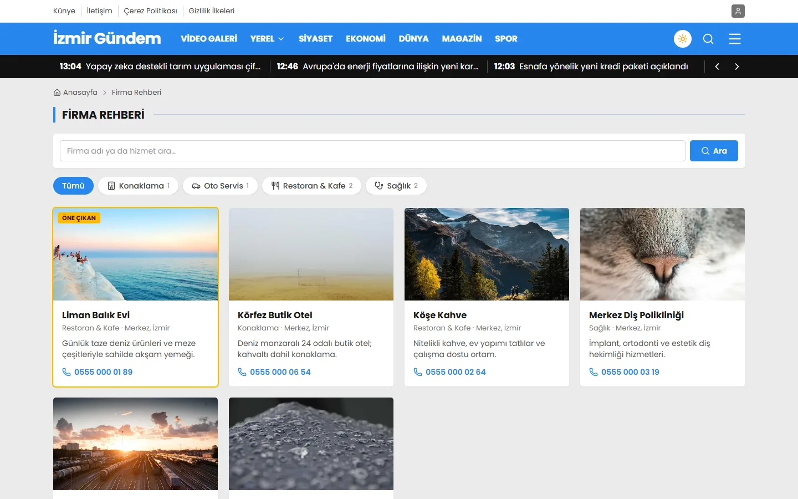Open Gizlilik İlkeleri link

tap(212, 11)
